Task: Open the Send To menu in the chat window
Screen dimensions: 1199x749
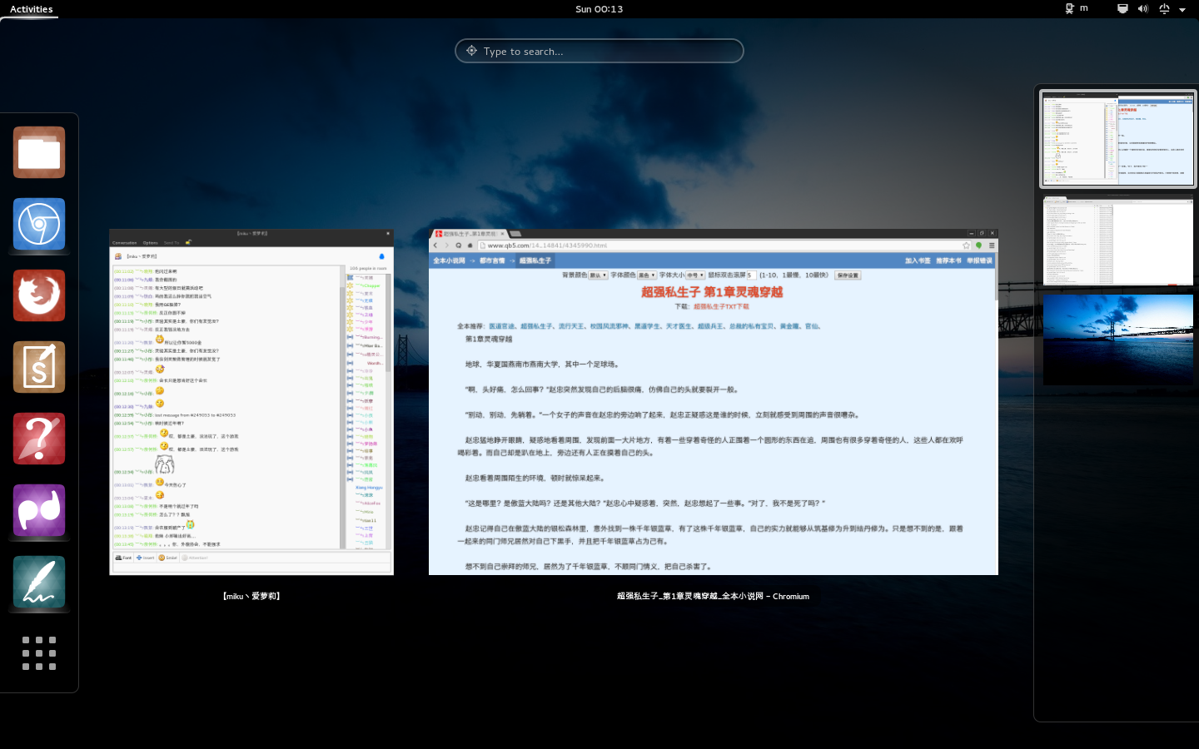Action: 171,243
